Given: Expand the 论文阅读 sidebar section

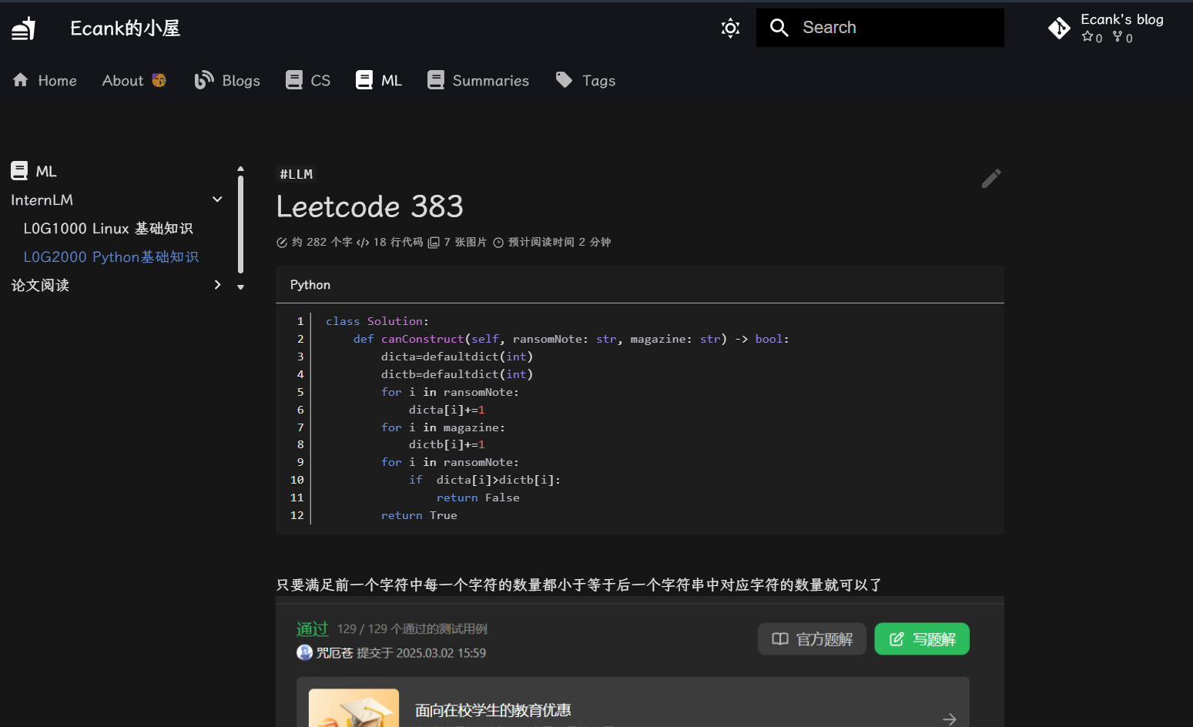Looking at the screenshot, I should point(217,285).
